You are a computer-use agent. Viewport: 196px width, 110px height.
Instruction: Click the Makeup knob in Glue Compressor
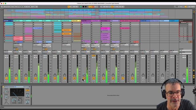coord(20,100)
